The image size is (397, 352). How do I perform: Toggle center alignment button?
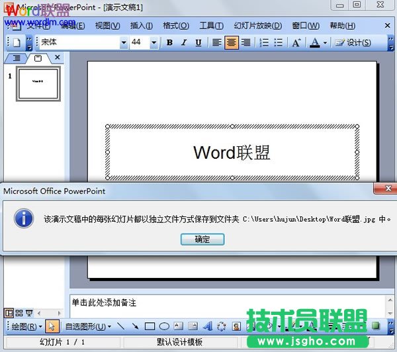point(231,42)
